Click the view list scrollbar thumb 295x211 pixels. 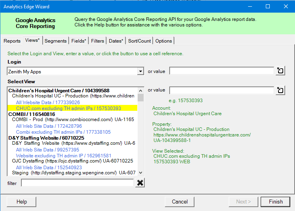coord(140,98)
